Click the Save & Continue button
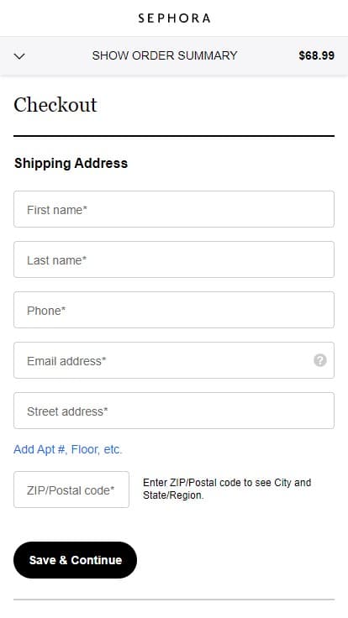Viewport: 348px width, 618px height. coord(75,560)
